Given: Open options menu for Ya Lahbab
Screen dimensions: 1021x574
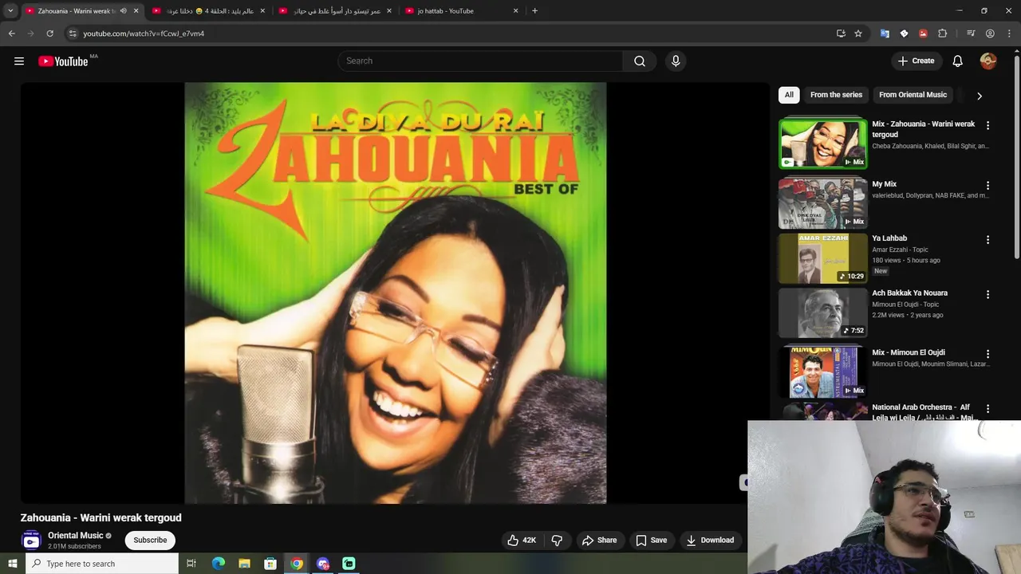Looking at the screenshot, I should tap(987, 240).
